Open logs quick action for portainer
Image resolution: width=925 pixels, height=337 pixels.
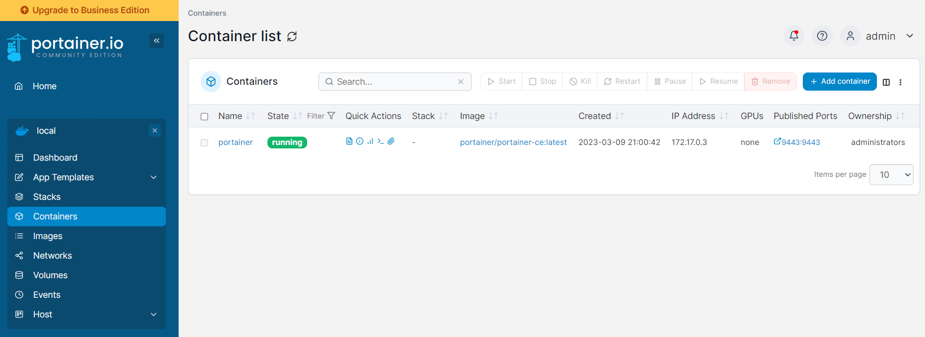pyautogui.click(x=349, y=141)
